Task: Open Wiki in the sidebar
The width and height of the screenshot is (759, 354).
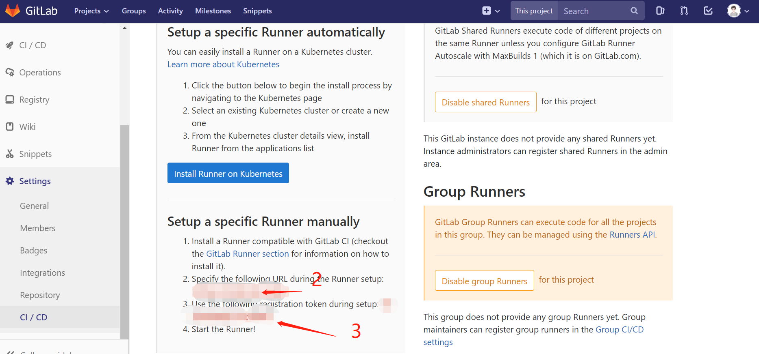Action: click(27, 127)
